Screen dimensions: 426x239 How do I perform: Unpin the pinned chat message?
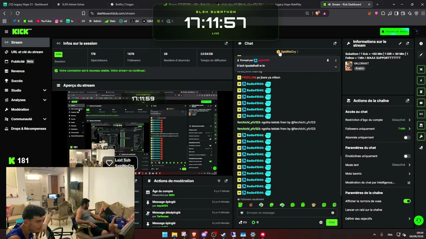point(328,60)
